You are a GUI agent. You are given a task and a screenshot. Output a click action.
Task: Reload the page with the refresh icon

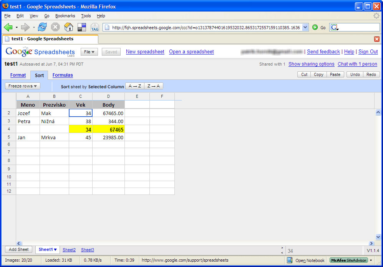[x=42, y=27]
